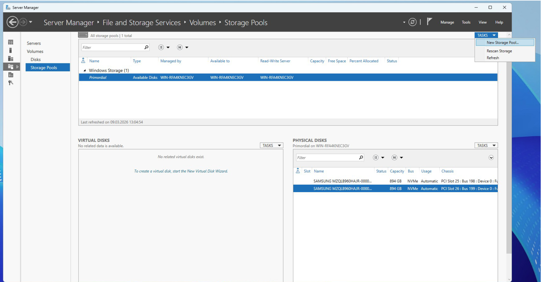Go to Disks in the navigation pane

[36, 59]
